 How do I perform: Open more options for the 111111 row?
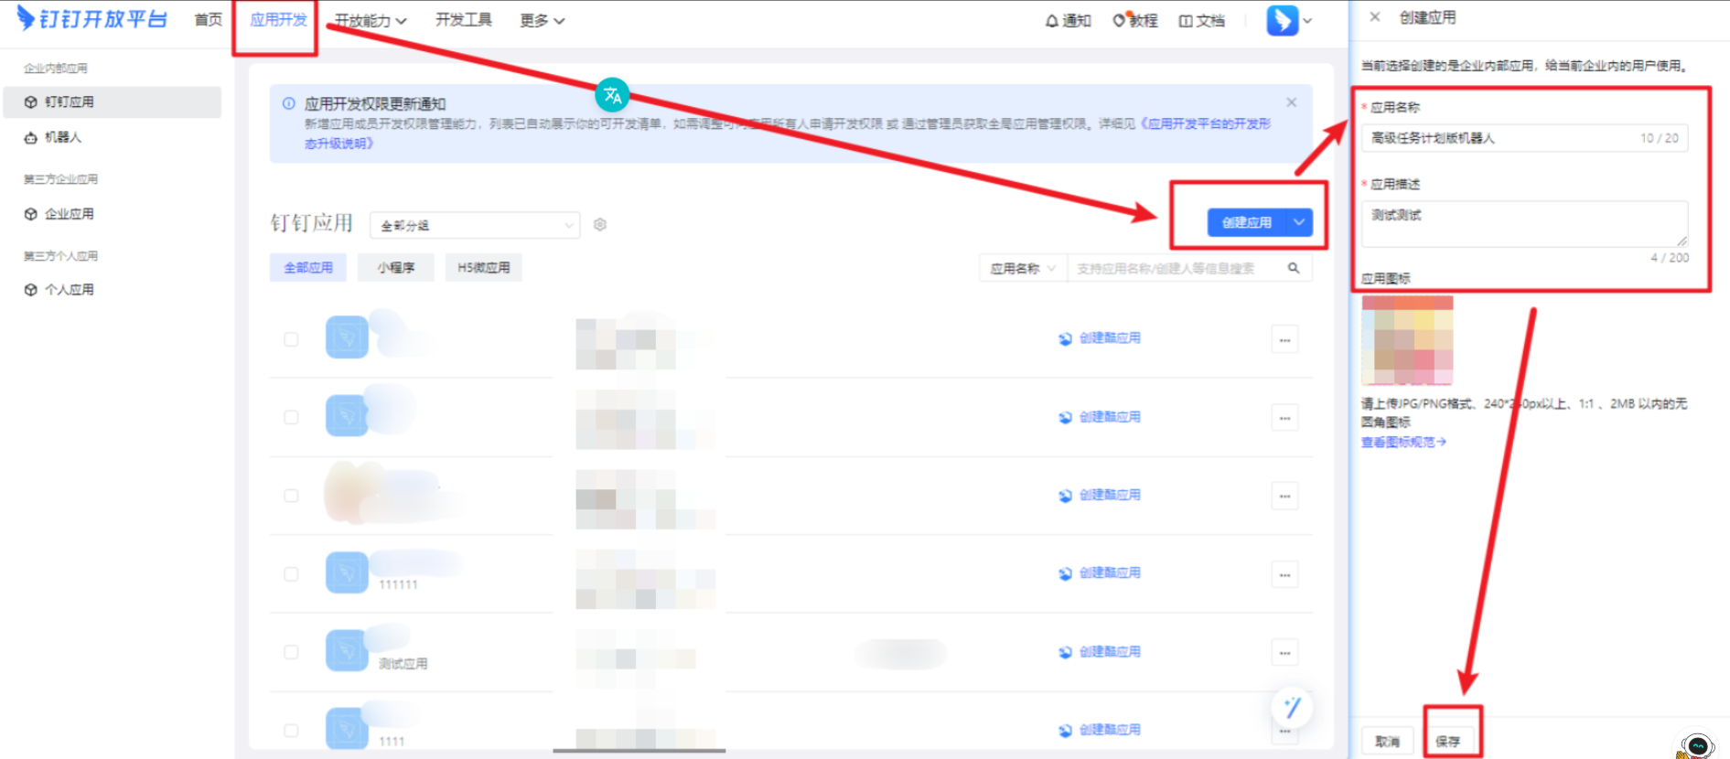click(1284, 575)
